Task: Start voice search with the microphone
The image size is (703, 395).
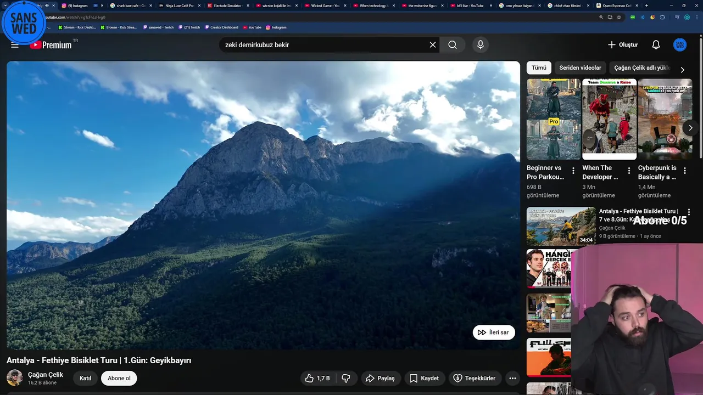Action: pos(481,45)
